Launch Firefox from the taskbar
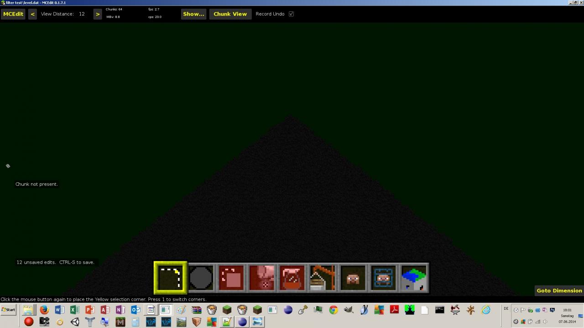 tap(44, 310)
